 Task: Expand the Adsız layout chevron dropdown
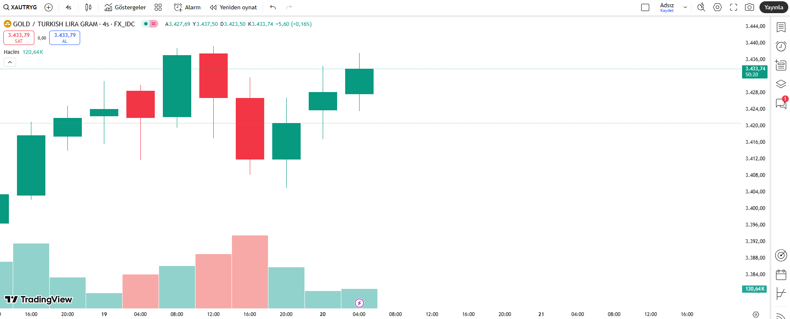tap(685, 7)
